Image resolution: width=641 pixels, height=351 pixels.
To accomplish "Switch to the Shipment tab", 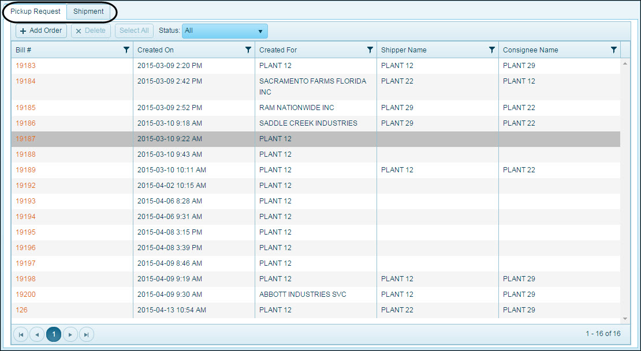I will click(88, 12).
